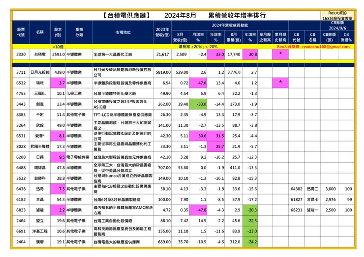Image resolution: width=364 pixels, height=257 pixels.
Task: Select highlighted yearly growth 31.5
Action: click(x=216, y=136)
